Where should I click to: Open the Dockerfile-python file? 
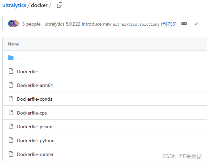(x=36, y=141)
